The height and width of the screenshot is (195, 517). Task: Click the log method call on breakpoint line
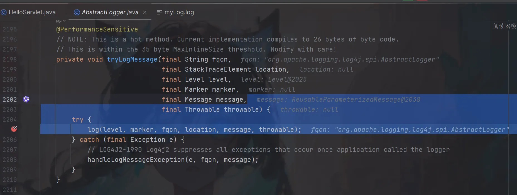point(93,130)
